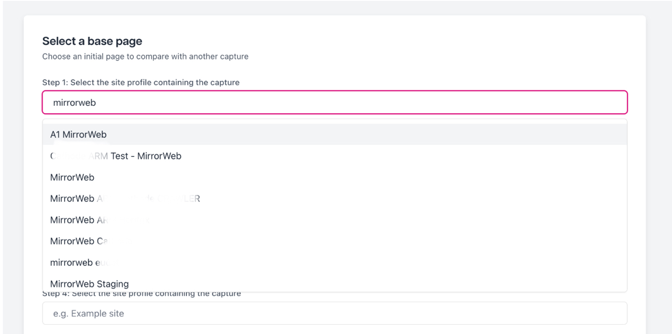Image resolution: width=672 pixels, height=334 pixels.
Task: Select the MirrorWeb option ending in LER
Action: tap(334, 199)
